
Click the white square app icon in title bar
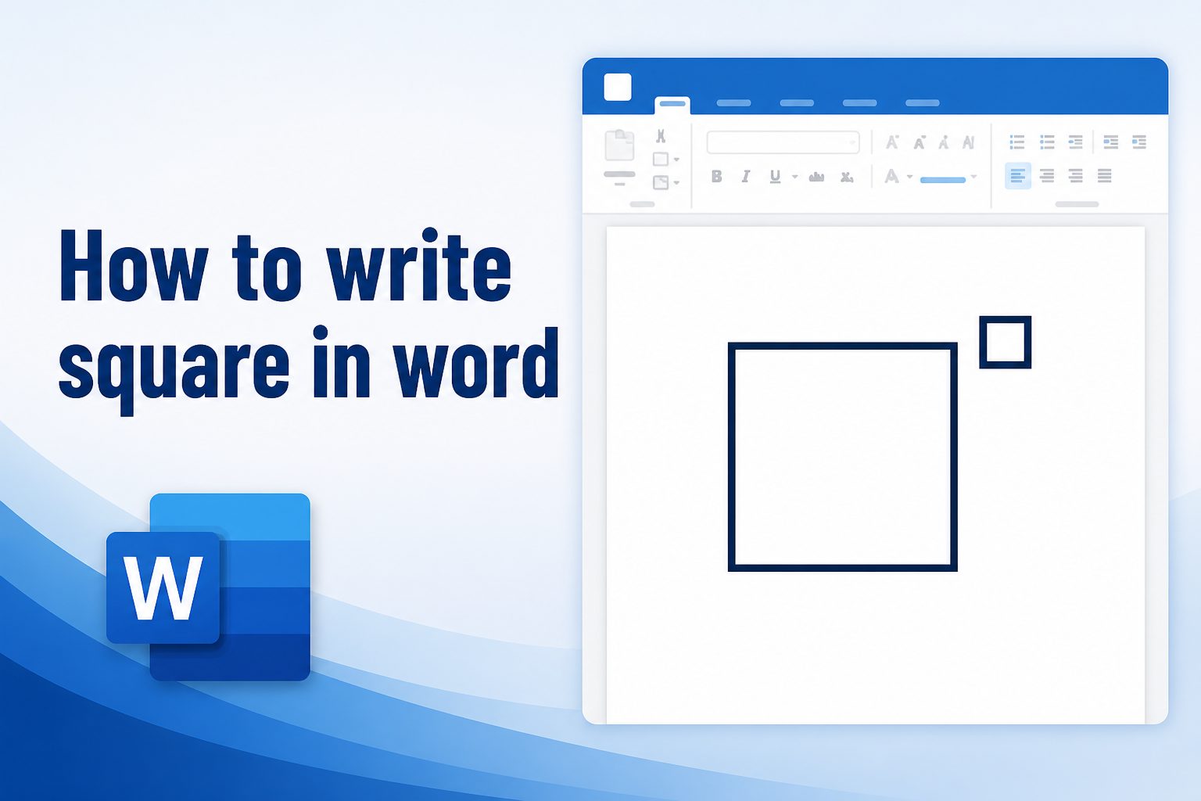(x=618, y=87)
